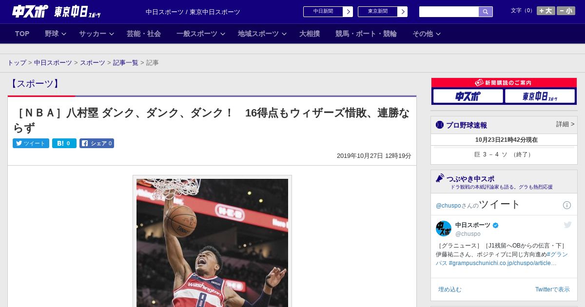Click the 中日スポーツ breadcrumb link
The image size is (585, 307).
[x=53, y=63]
